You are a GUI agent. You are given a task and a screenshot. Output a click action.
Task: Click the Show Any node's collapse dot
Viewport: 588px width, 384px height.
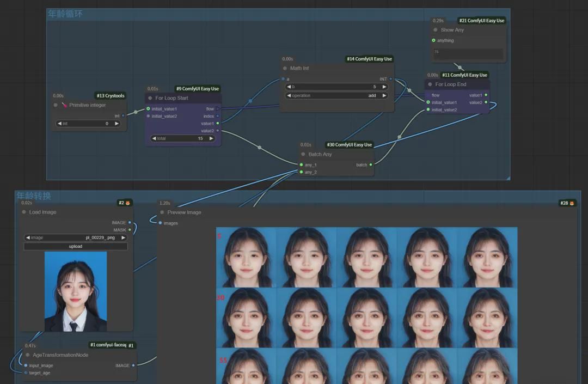pyautogui.click(x=436, y=30)
